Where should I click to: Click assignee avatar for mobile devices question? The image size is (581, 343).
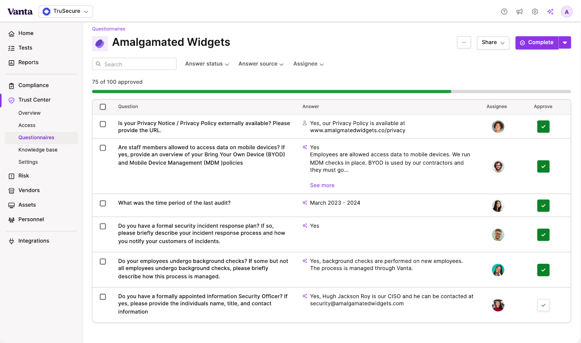(x=498, y=166)
